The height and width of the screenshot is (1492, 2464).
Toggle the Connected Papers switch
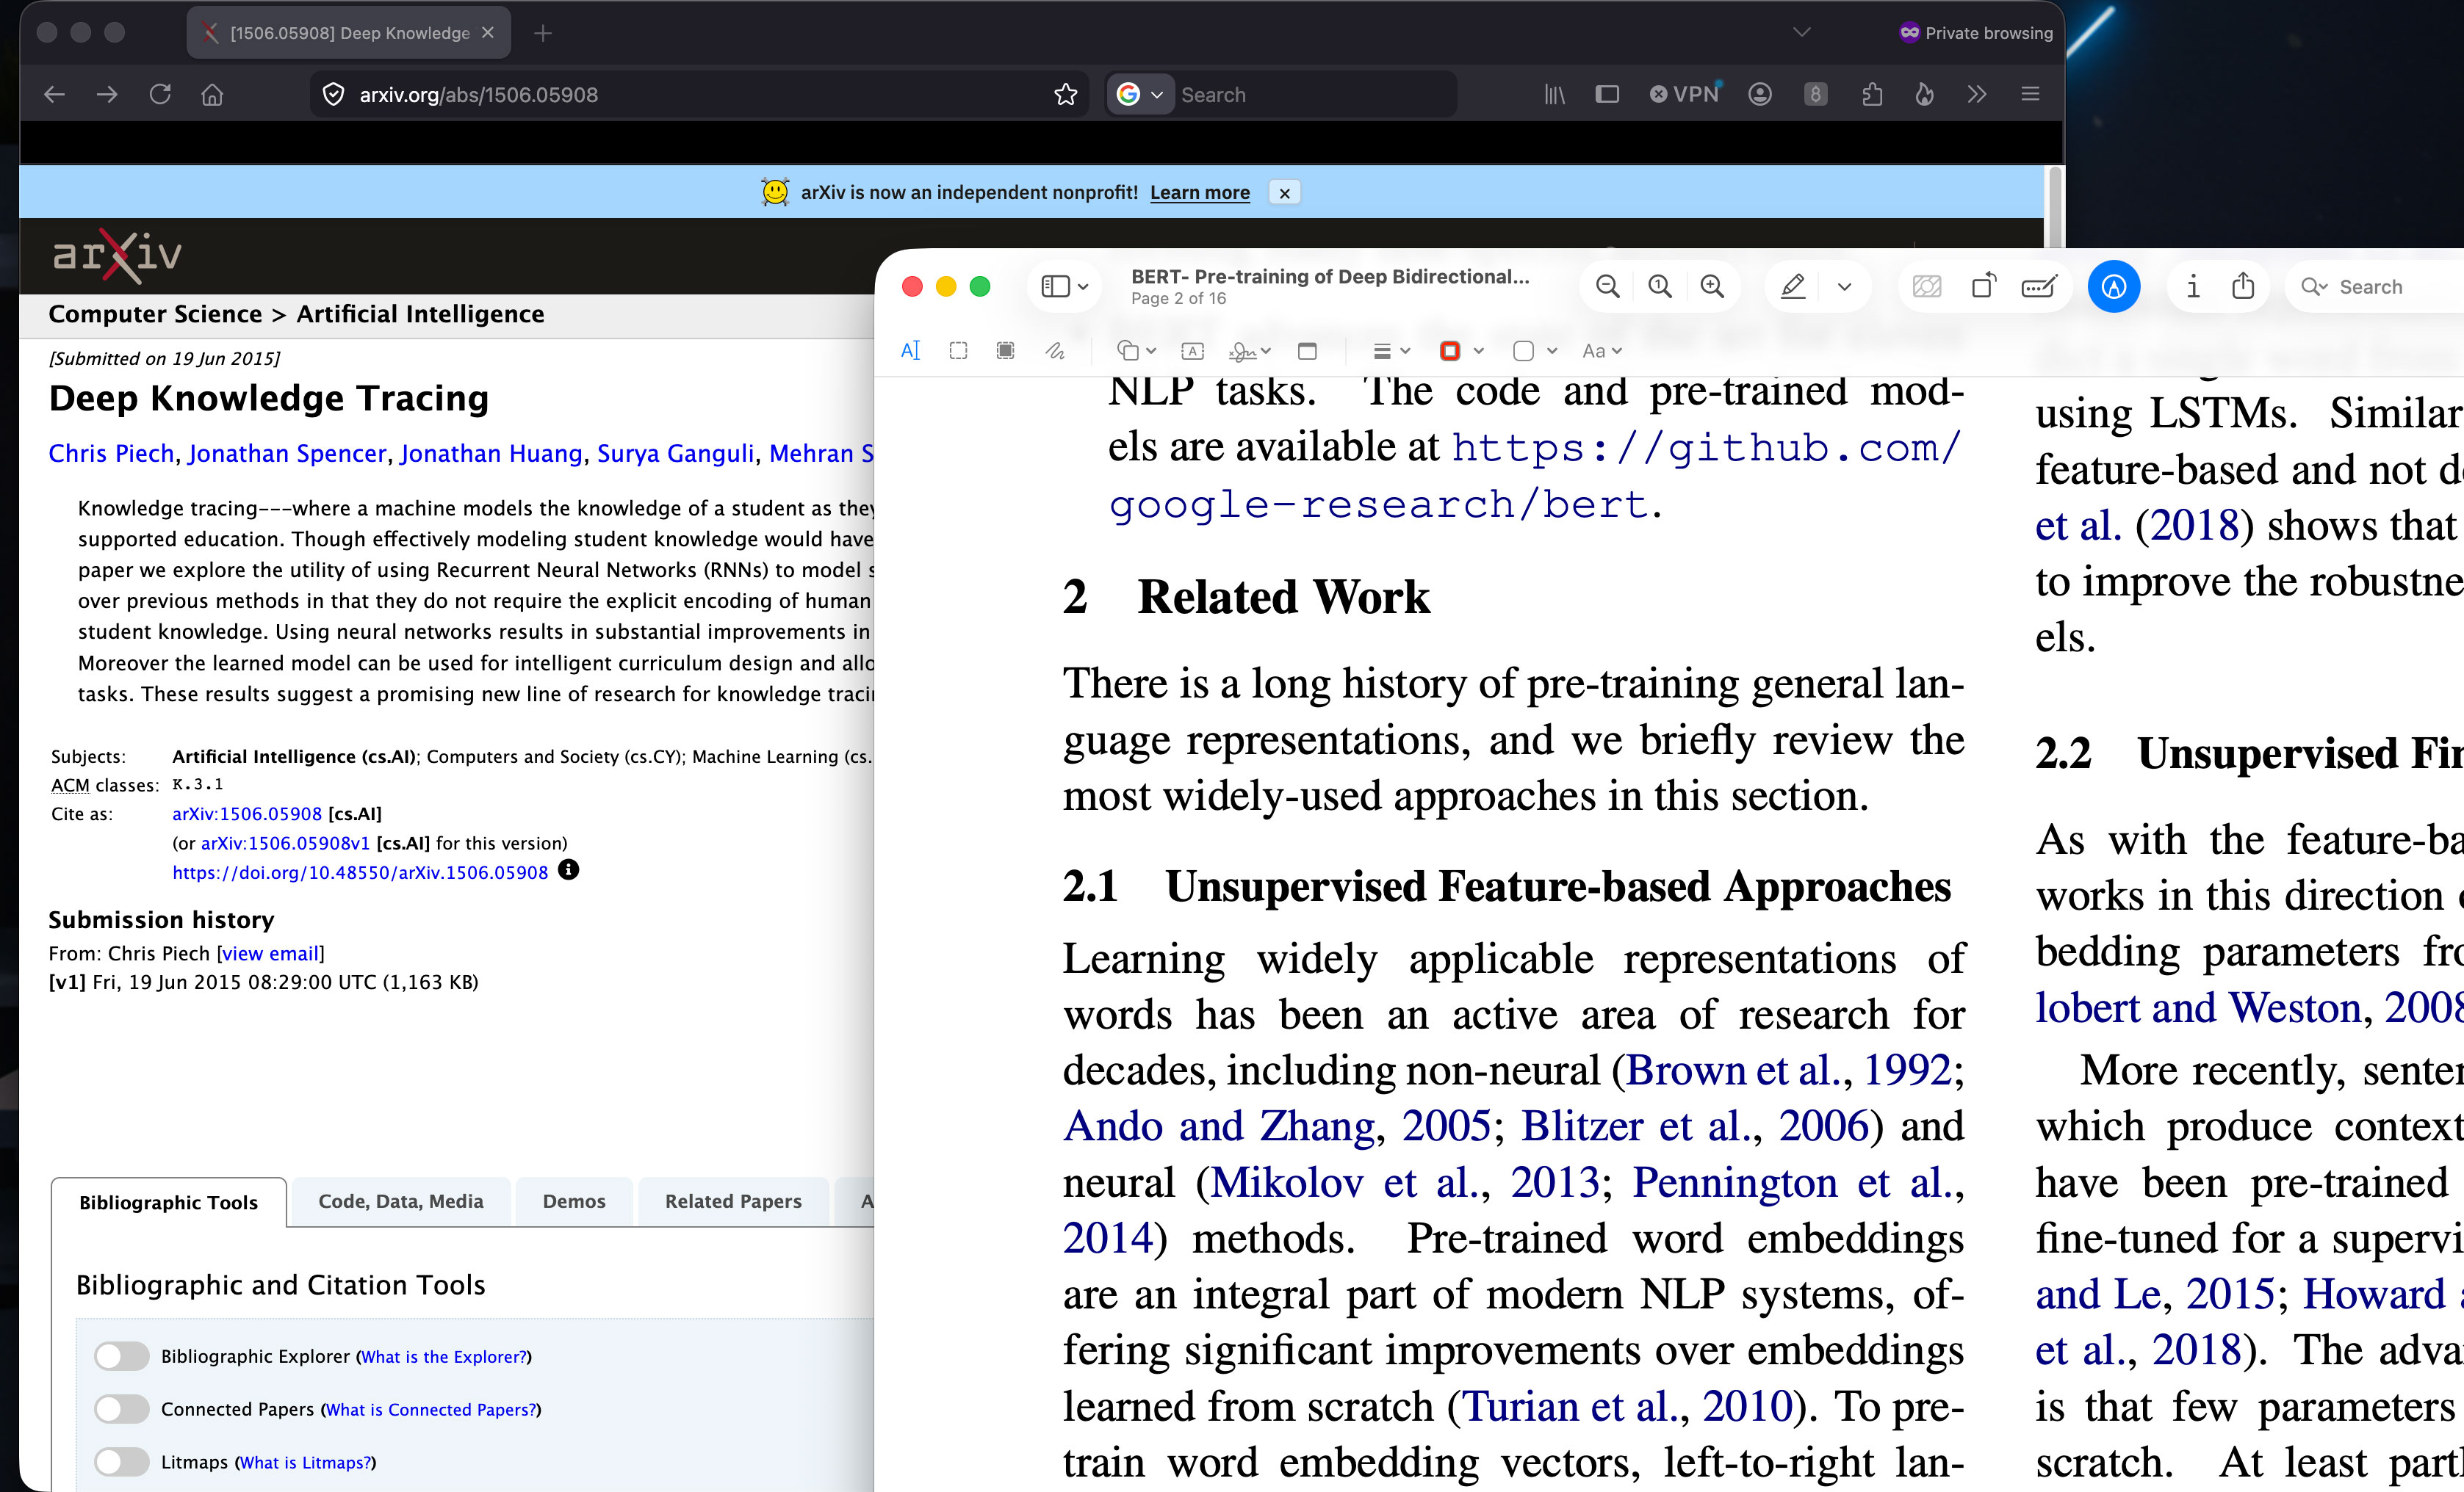122,1409
